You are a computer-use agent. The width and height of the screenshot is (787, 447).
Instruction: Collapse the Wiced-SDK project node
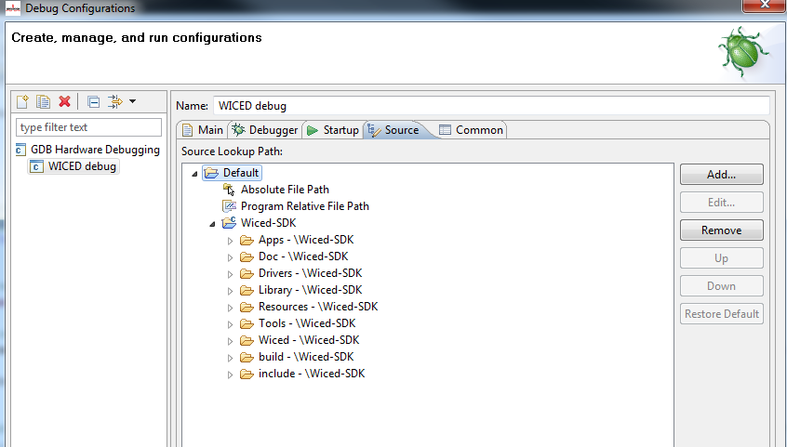coord(212,224)
